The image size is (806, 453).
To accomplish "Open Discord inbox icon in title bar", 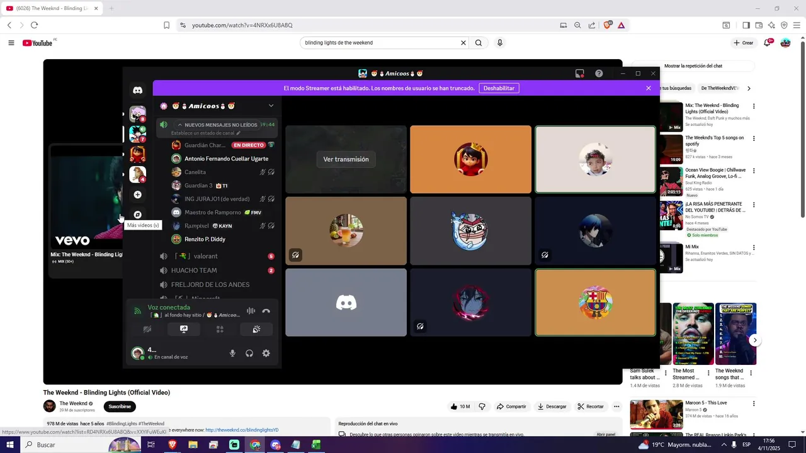I will tap(580, 74).
